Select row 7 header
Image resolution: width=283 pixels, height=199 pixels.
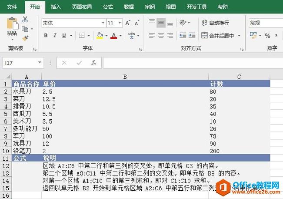[6, 129]
